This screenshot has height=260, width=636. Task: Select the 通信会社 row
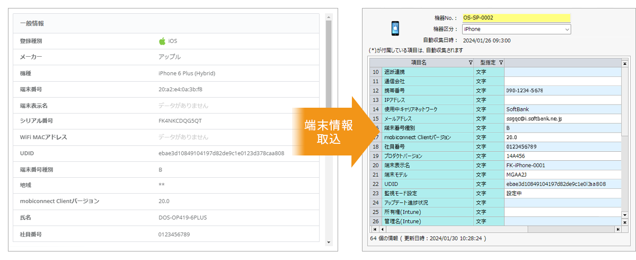[495, 81]
